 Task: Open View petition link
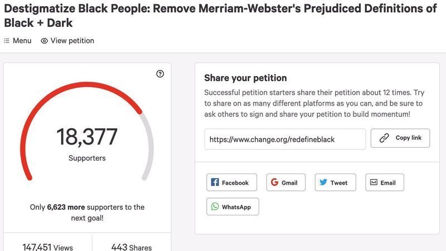click(x=72, y=41)
